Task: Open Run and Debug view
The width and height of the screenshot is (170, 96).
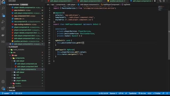Action: pyautogui.click(x=3, y=22)
